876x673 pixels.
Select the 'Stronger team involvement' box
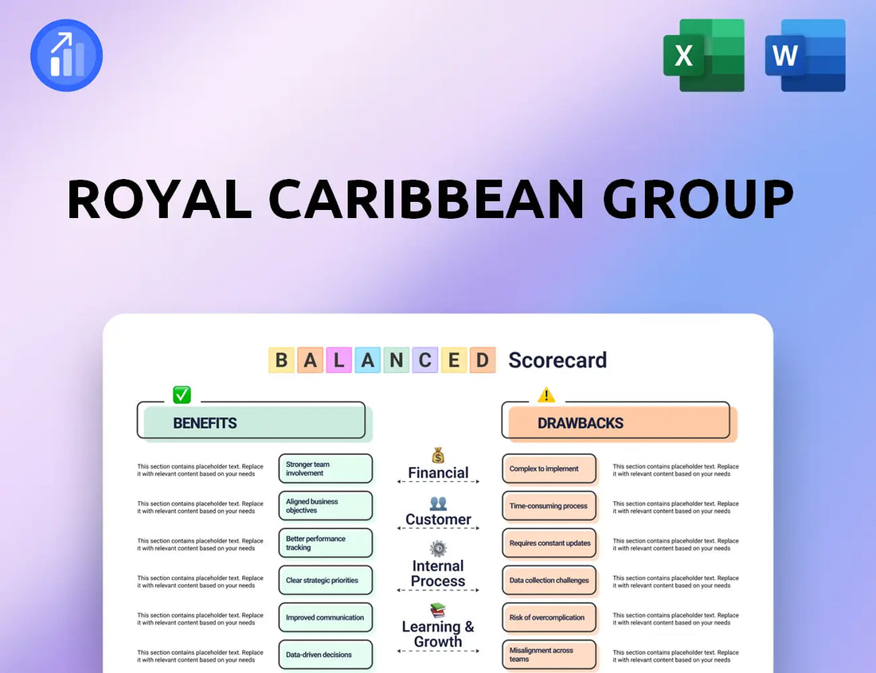pyautogui.click(x=326, y=469)
